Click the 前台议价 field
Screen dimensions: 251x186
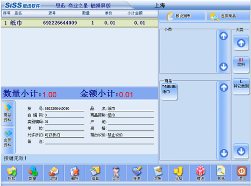[131, 135]
